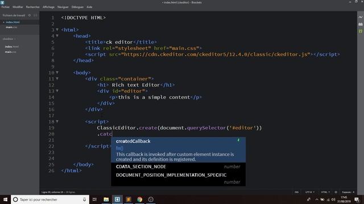Open index.html in ckeditor project tree
This screenshot has height=204, width=364.
coord(12,46)
